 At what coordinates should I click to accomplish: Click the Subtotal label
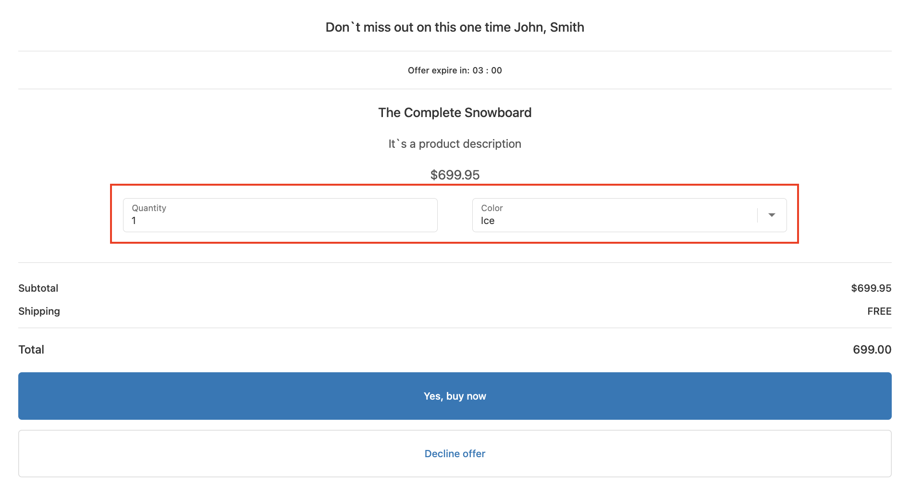click(x=38, y=288)
